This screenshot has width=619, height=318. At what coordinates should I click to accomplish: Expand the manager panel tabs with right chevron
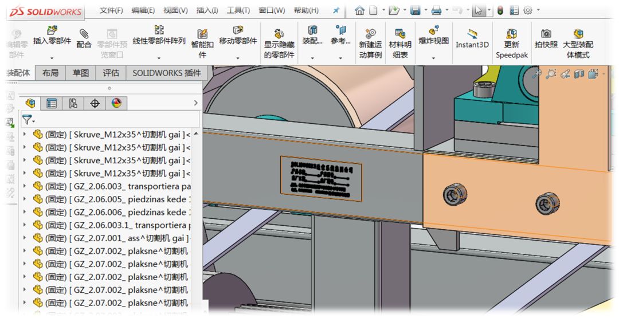click(196, 103)
